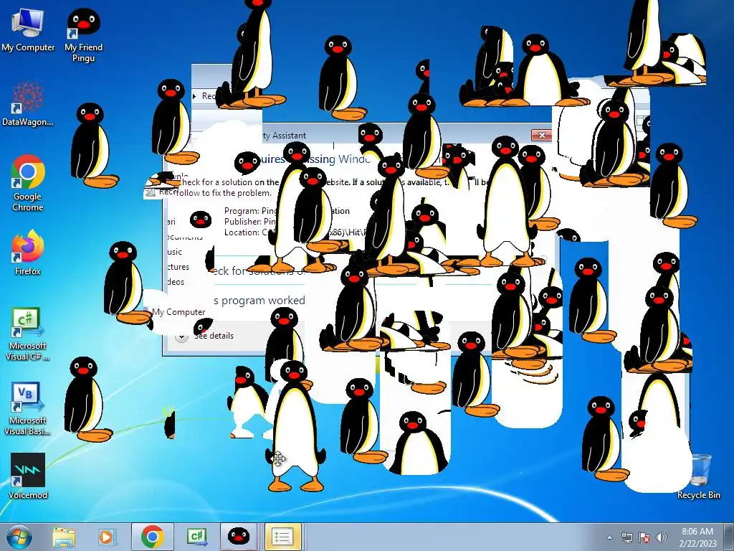Open My Friend Pingu shortcut

point(83,35)
